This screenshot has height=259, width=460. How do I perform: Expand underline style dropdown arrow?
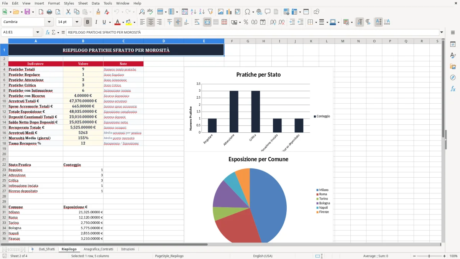(x=110, y=22)
